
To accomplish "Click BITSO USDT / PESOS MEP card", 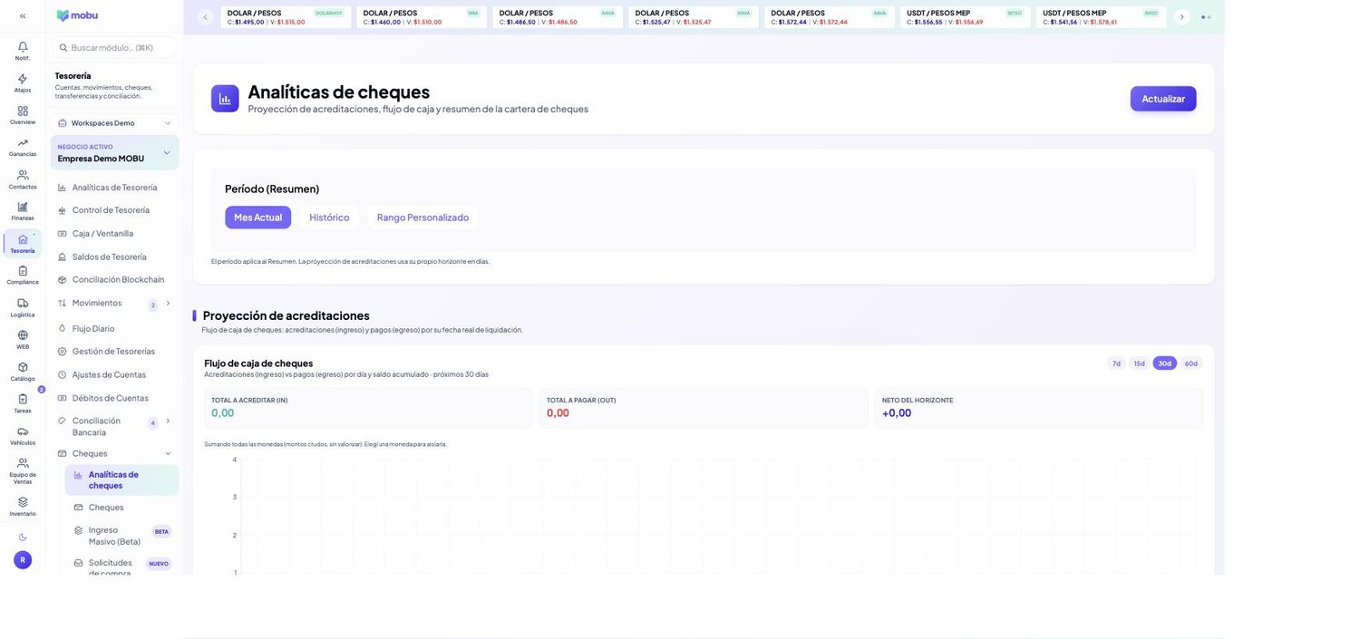I will point(966,17).
